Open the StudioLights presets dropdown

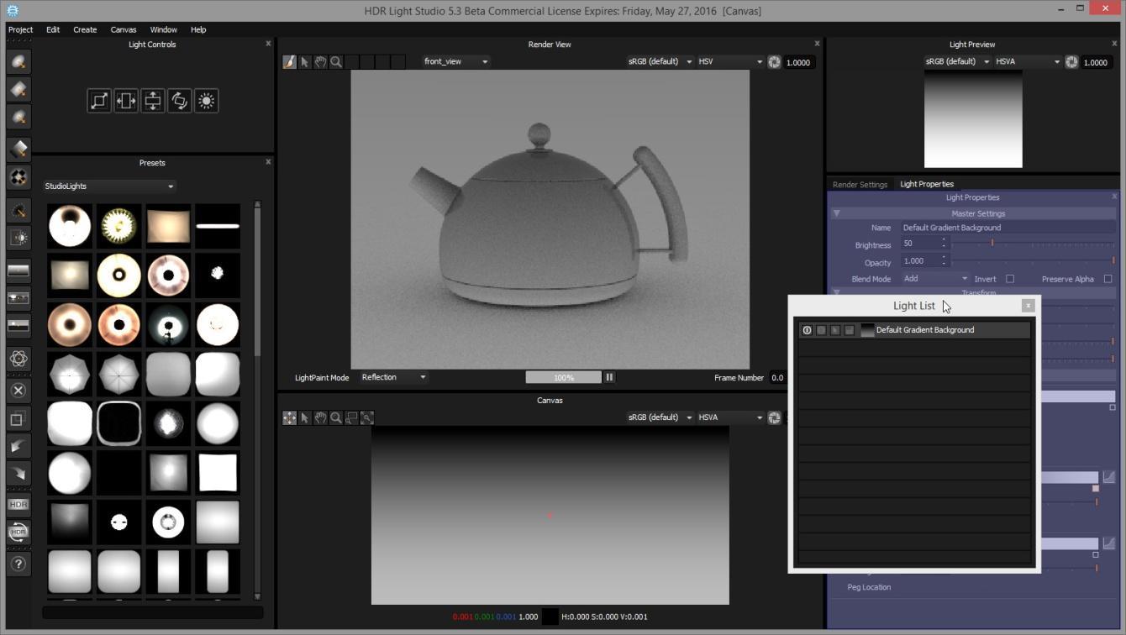click(109, 186)
